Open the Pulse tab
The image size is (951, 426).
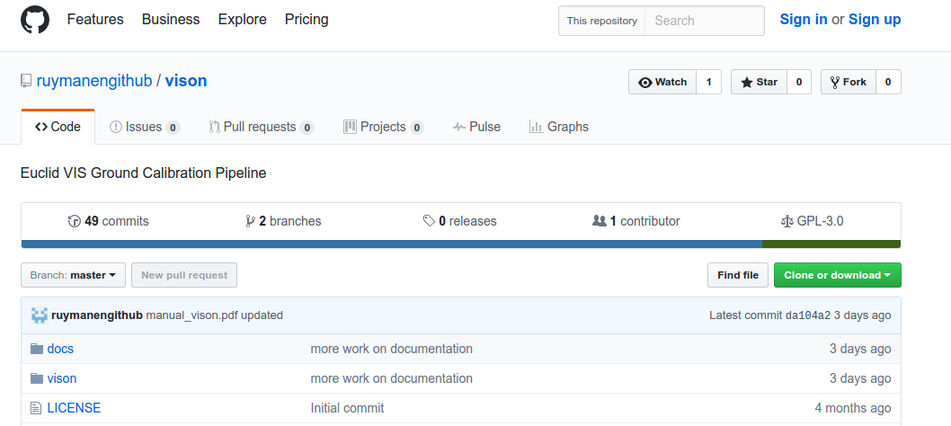tap(476, 127)
